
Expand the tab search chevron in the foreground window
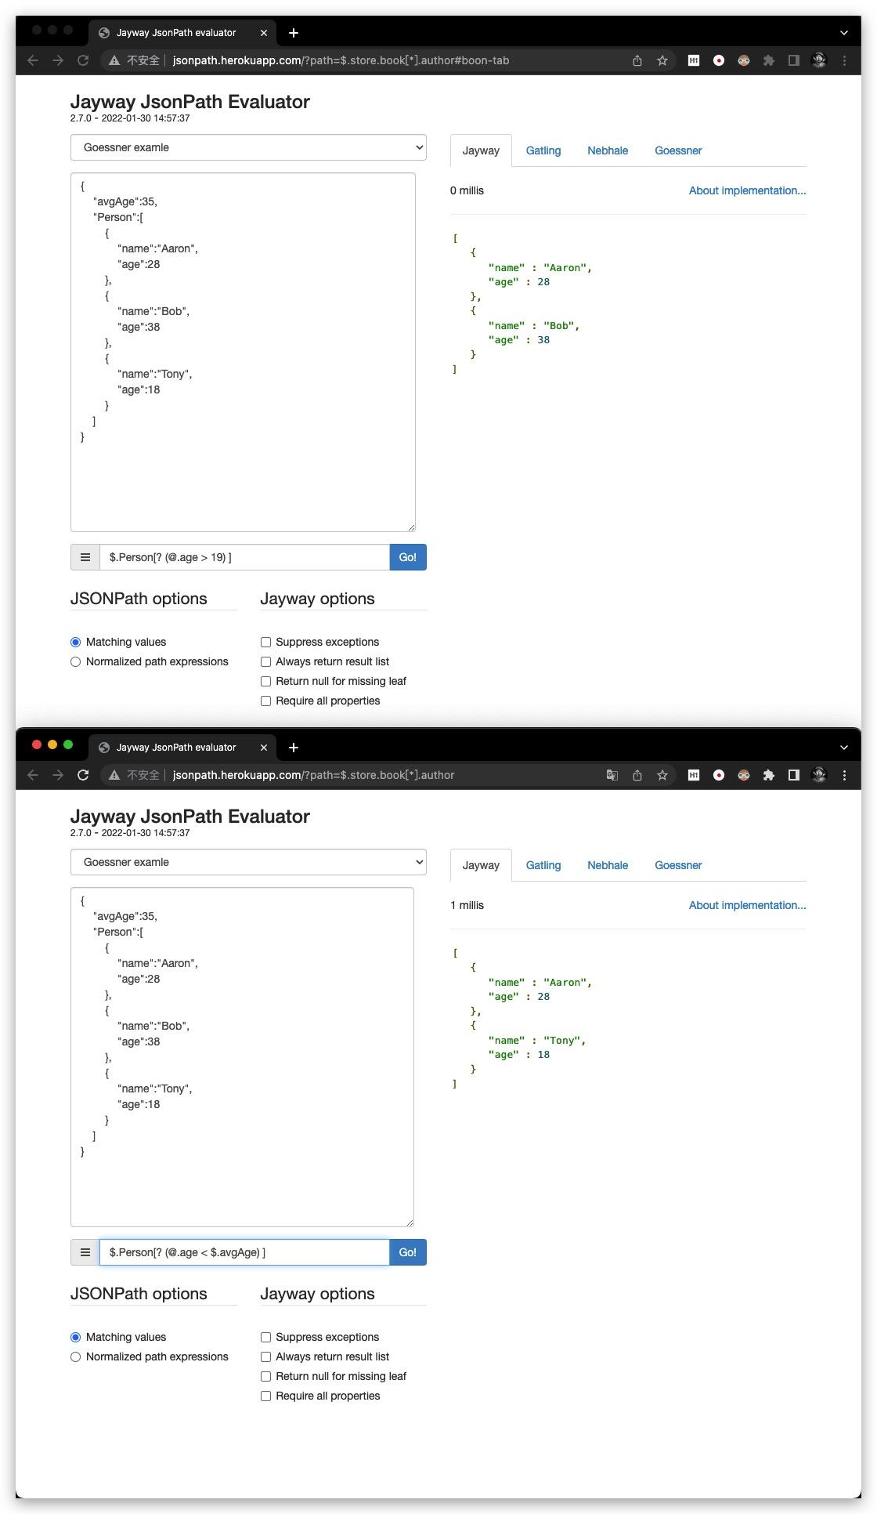844,748
